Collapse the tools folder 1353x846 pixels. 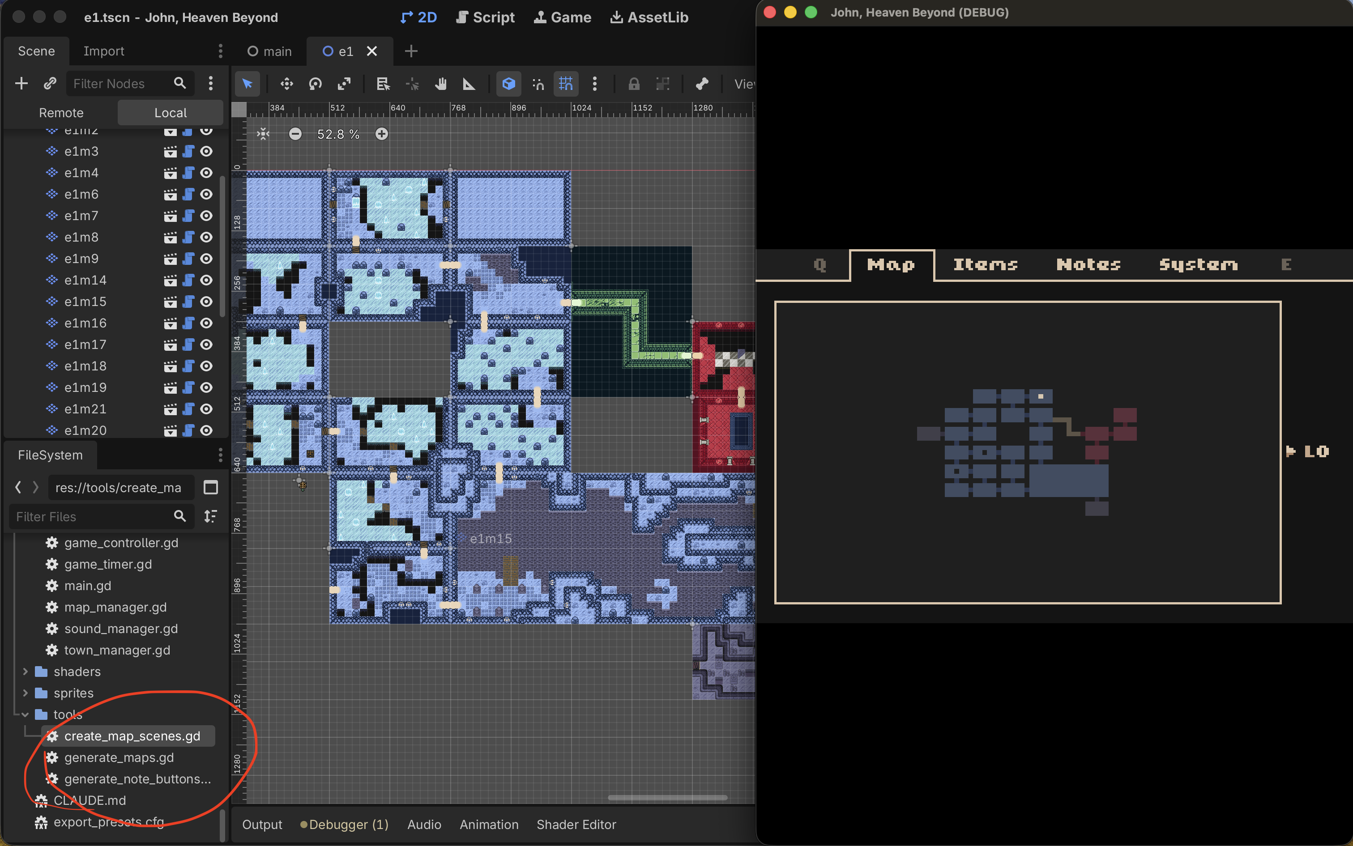coord(25,714)
